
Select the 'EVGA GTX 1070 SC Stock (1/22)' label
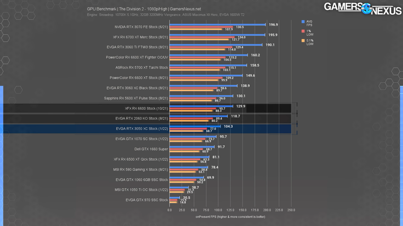(142, 139)
